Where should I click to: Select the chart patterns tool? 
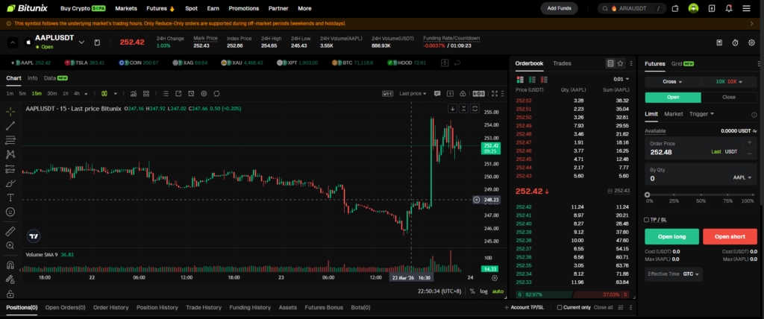[10, 154]
